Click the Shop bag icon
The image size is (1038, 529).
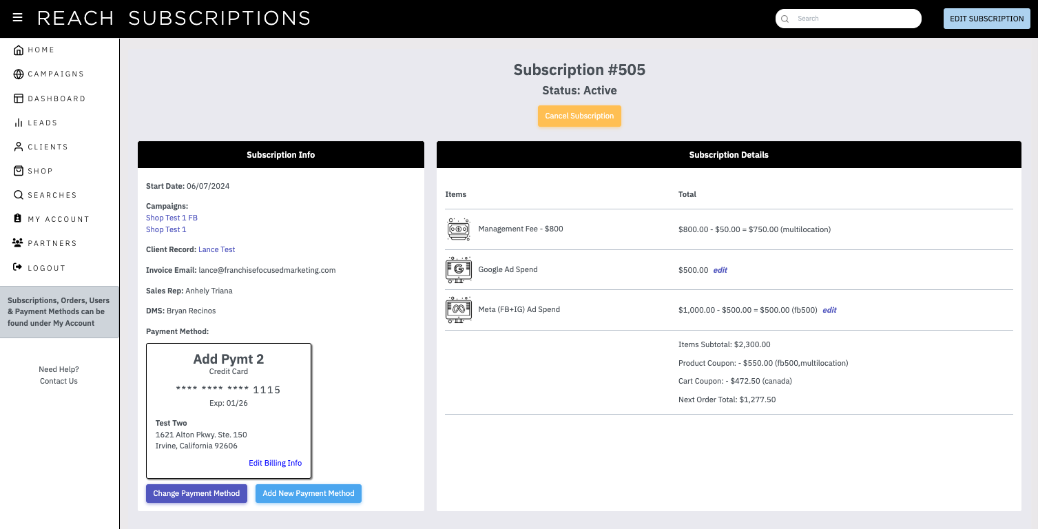[19, 171]
